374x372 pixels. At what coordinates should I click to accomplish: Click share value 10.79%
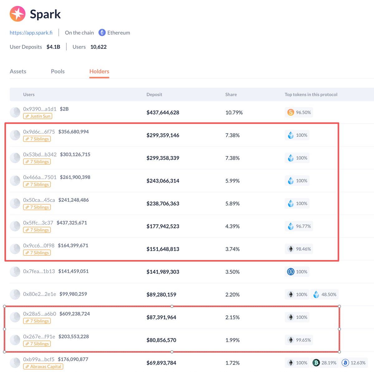(x=234, y=112)
